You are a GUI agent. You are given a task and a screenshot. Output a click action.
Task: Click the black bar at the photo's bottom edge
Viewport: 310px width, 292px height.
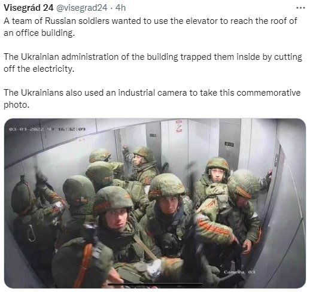click(156, 284)
